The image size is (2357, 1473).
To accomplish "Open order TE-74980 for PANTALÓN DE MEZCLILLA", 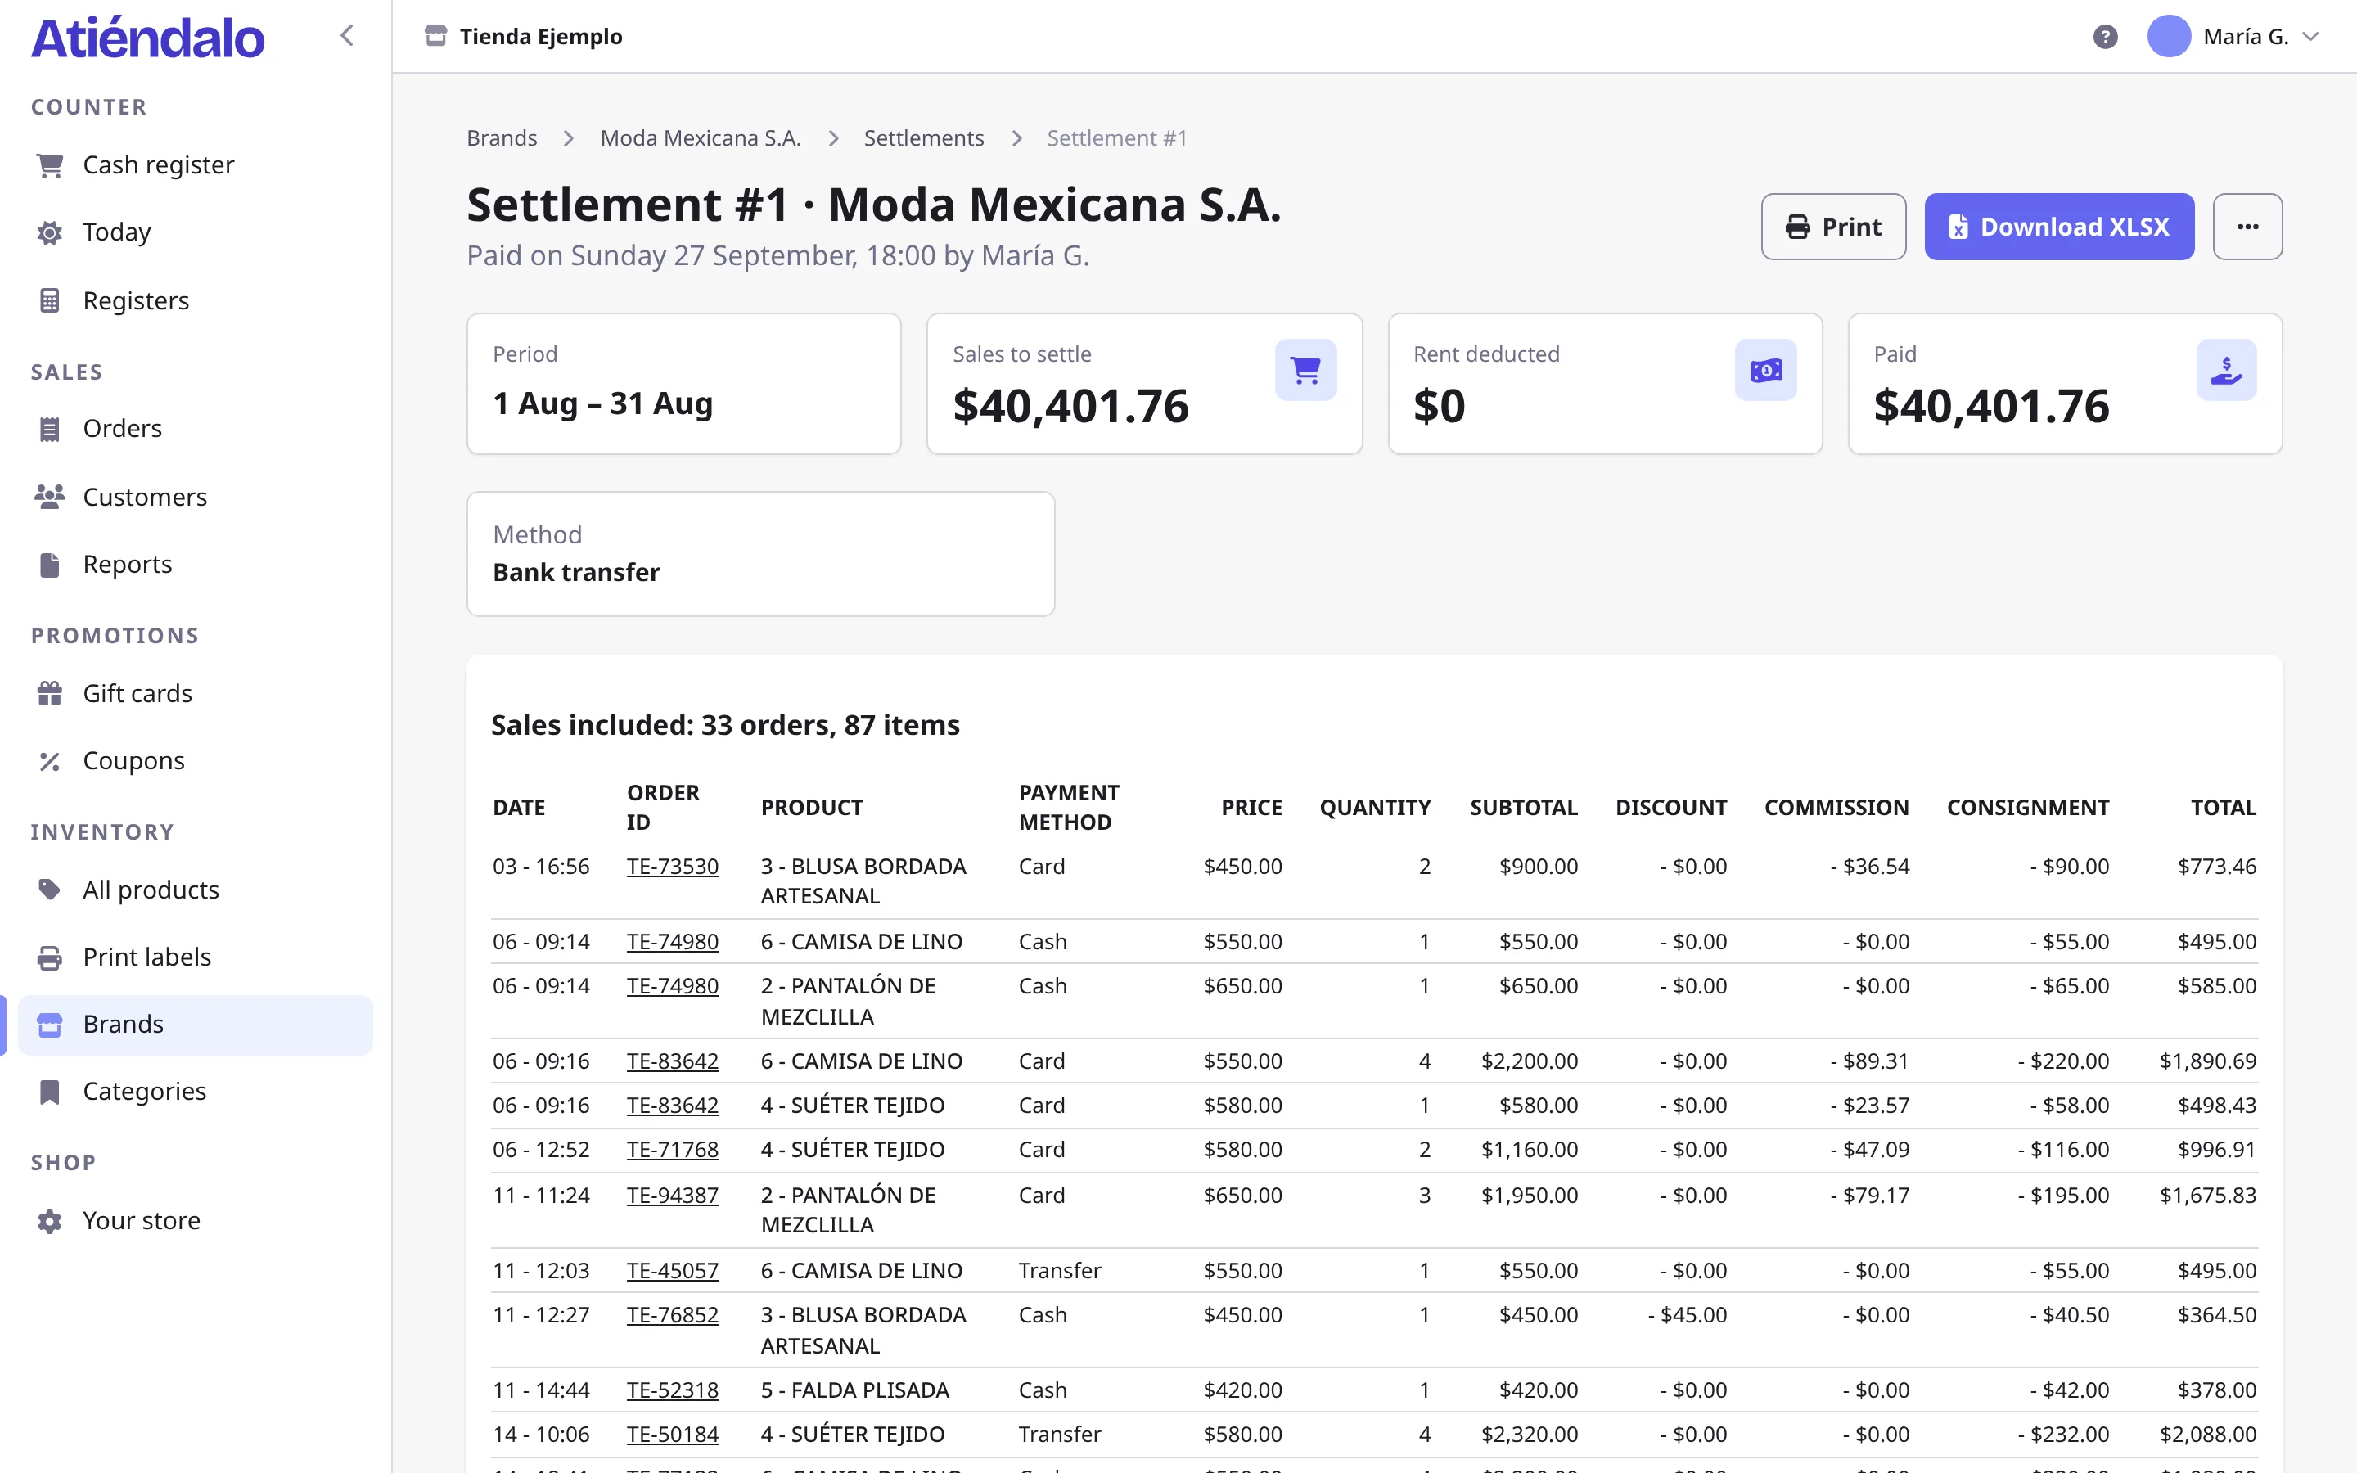I will click(x=672, y=986).
